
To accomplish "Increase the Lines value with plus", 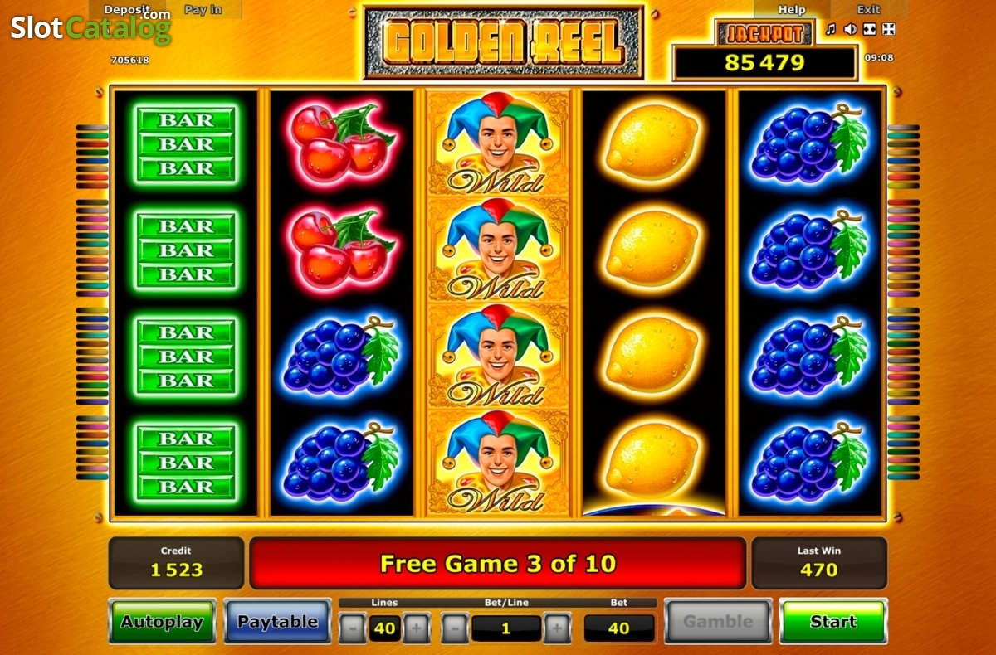I will click(417, 628).
